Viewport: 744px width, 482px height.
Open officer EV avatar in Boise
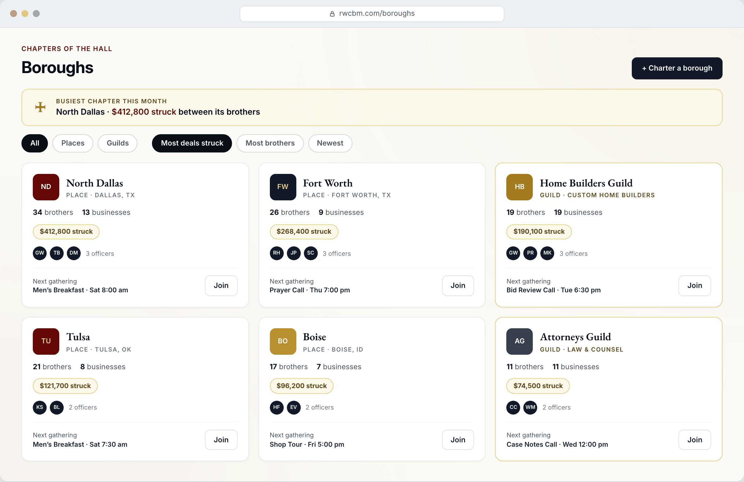(x=294, y=407)
